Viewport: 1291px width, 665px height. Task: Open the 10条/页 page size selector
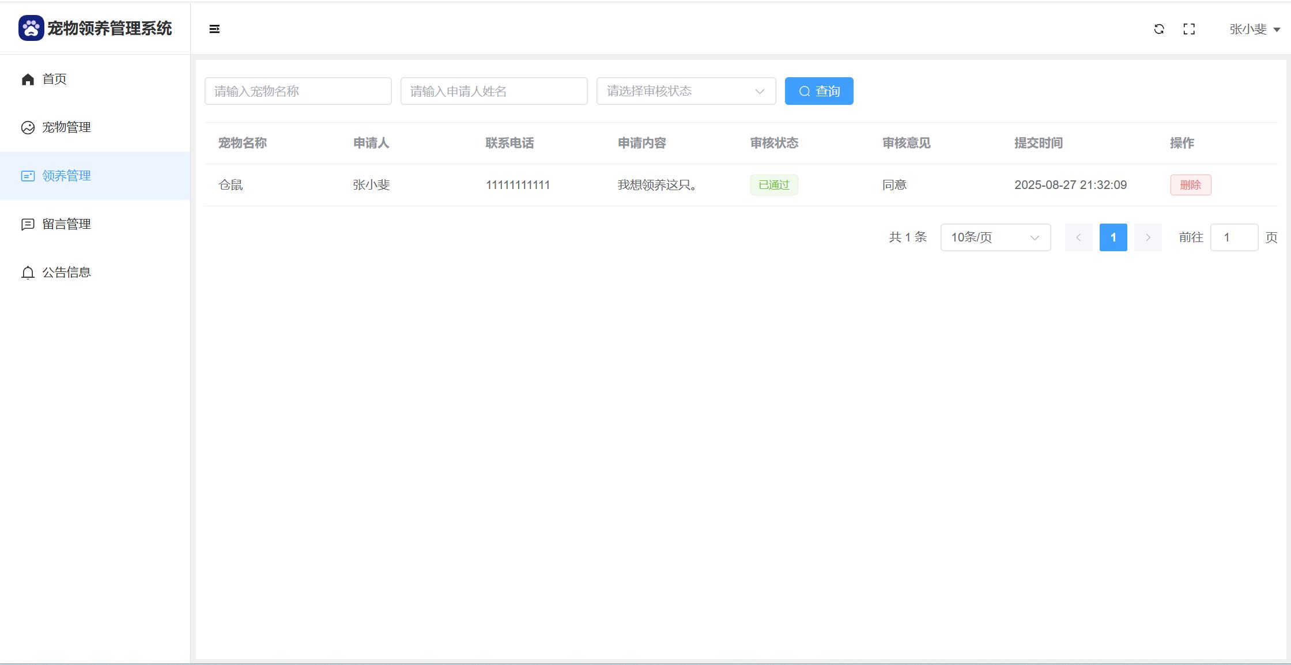(x=995, y=237)
